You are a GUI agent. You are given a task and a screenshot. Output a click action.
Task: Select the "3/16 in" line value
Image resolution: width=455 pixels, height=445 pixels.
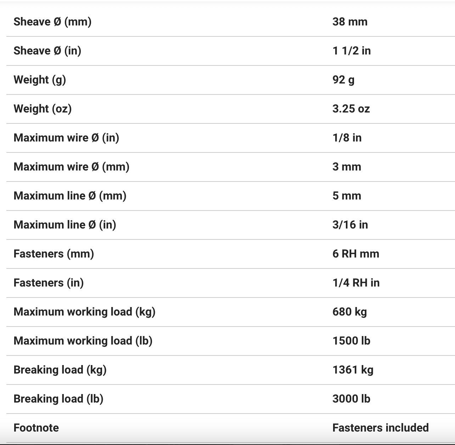click(x=350, y=225)
